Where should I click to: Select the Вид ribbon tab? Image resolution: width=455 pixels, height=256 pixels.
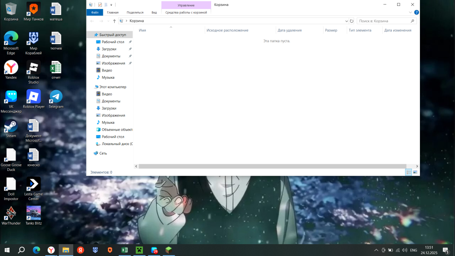pos(154,12)
